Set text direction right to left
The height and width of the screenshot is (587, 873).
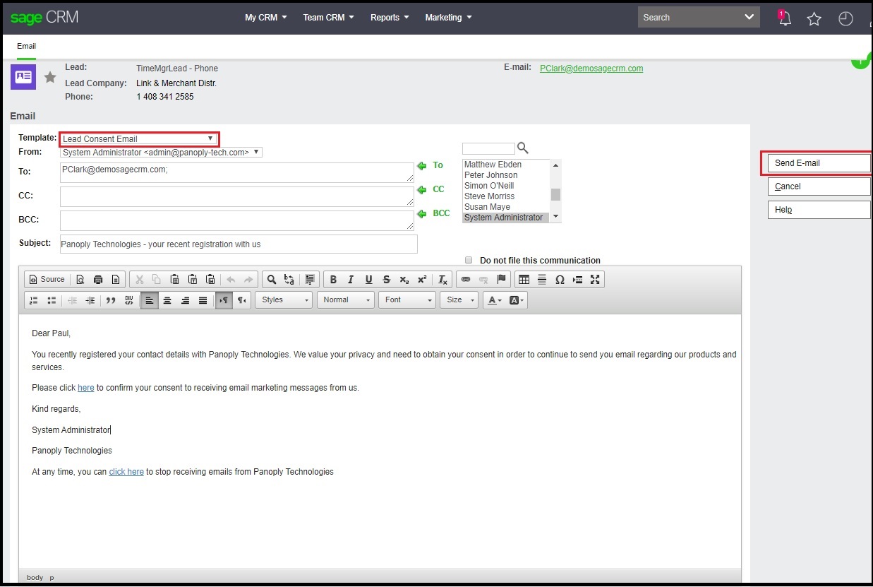(242, 300)
